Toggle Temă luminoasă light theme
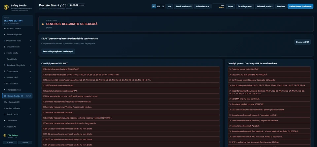317x147 pixels. pos(184,6)
